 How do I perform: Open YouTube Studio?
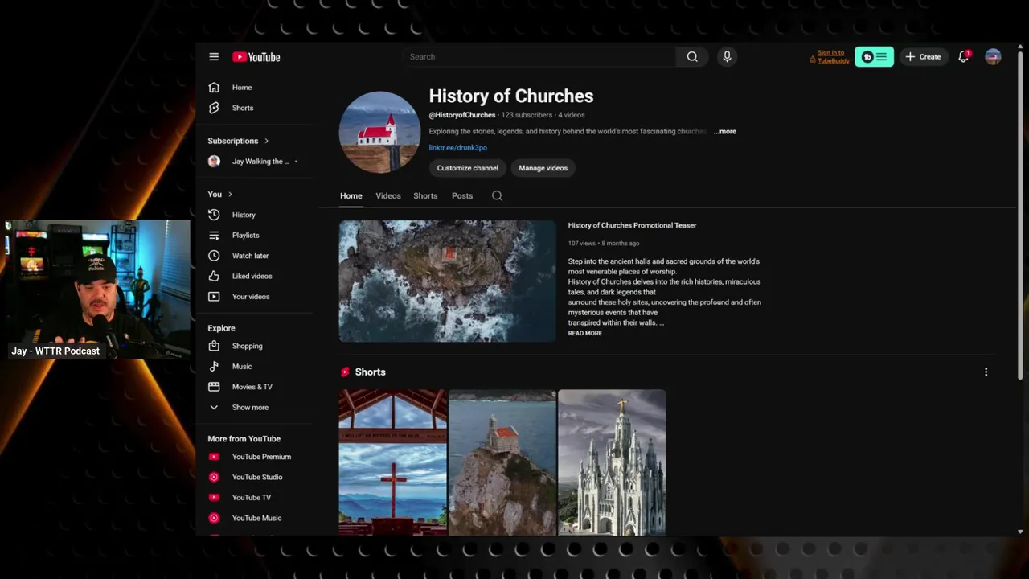[257, 477]
